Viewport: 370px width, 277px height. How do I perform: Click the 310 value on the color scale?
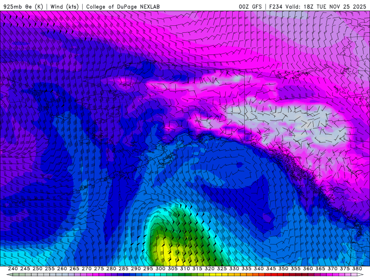[185, 269]
